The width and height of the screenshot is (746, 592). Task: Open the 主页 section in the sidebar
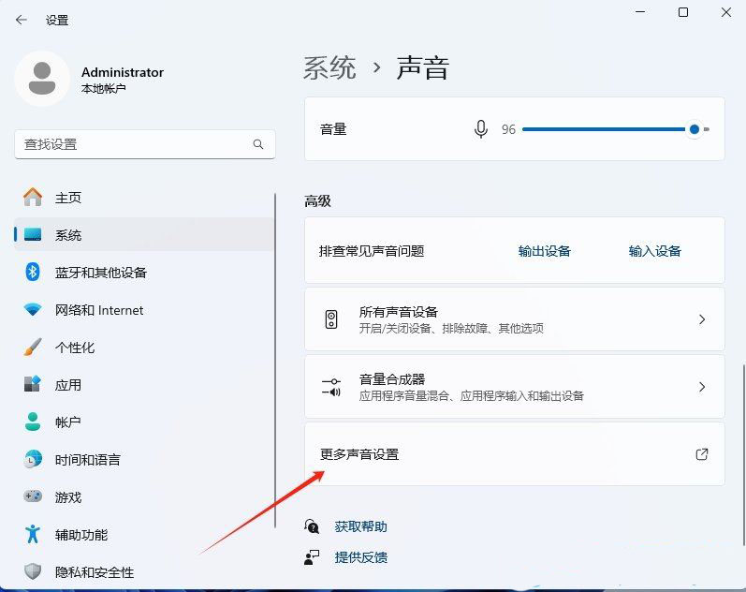coord(68,198)
